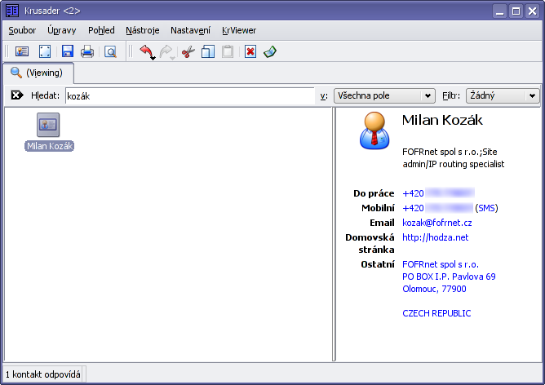Open the Pohled menu
545x385 pixels.
101,30
